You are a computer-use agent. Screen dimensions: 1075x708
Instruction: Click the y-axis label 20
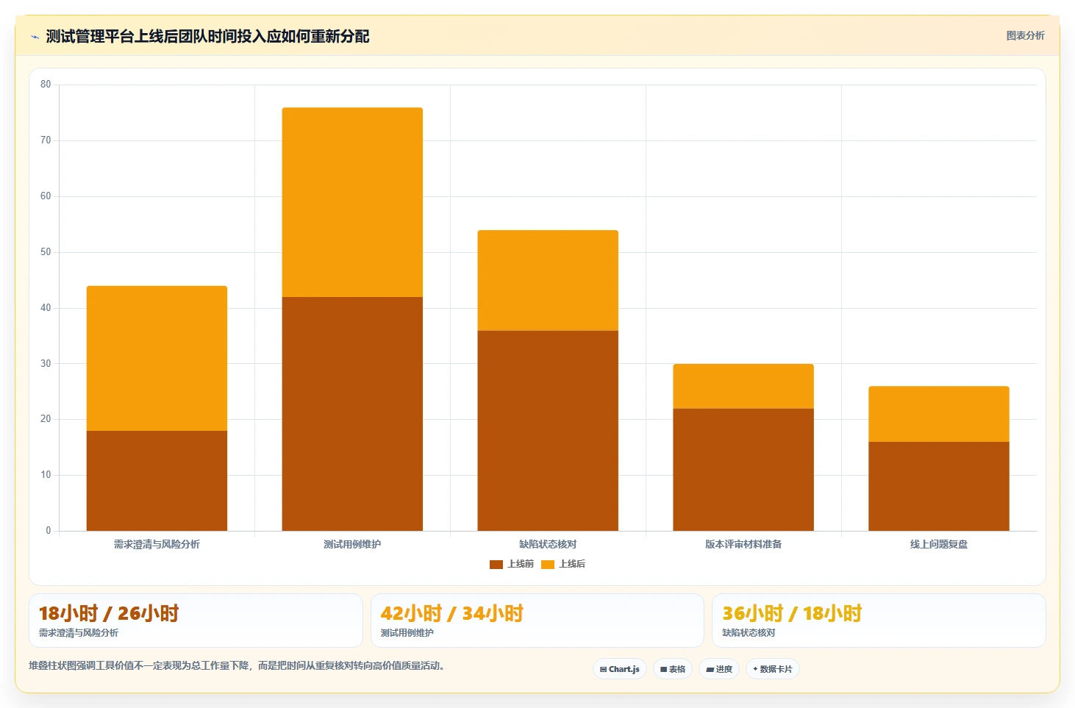46,419
